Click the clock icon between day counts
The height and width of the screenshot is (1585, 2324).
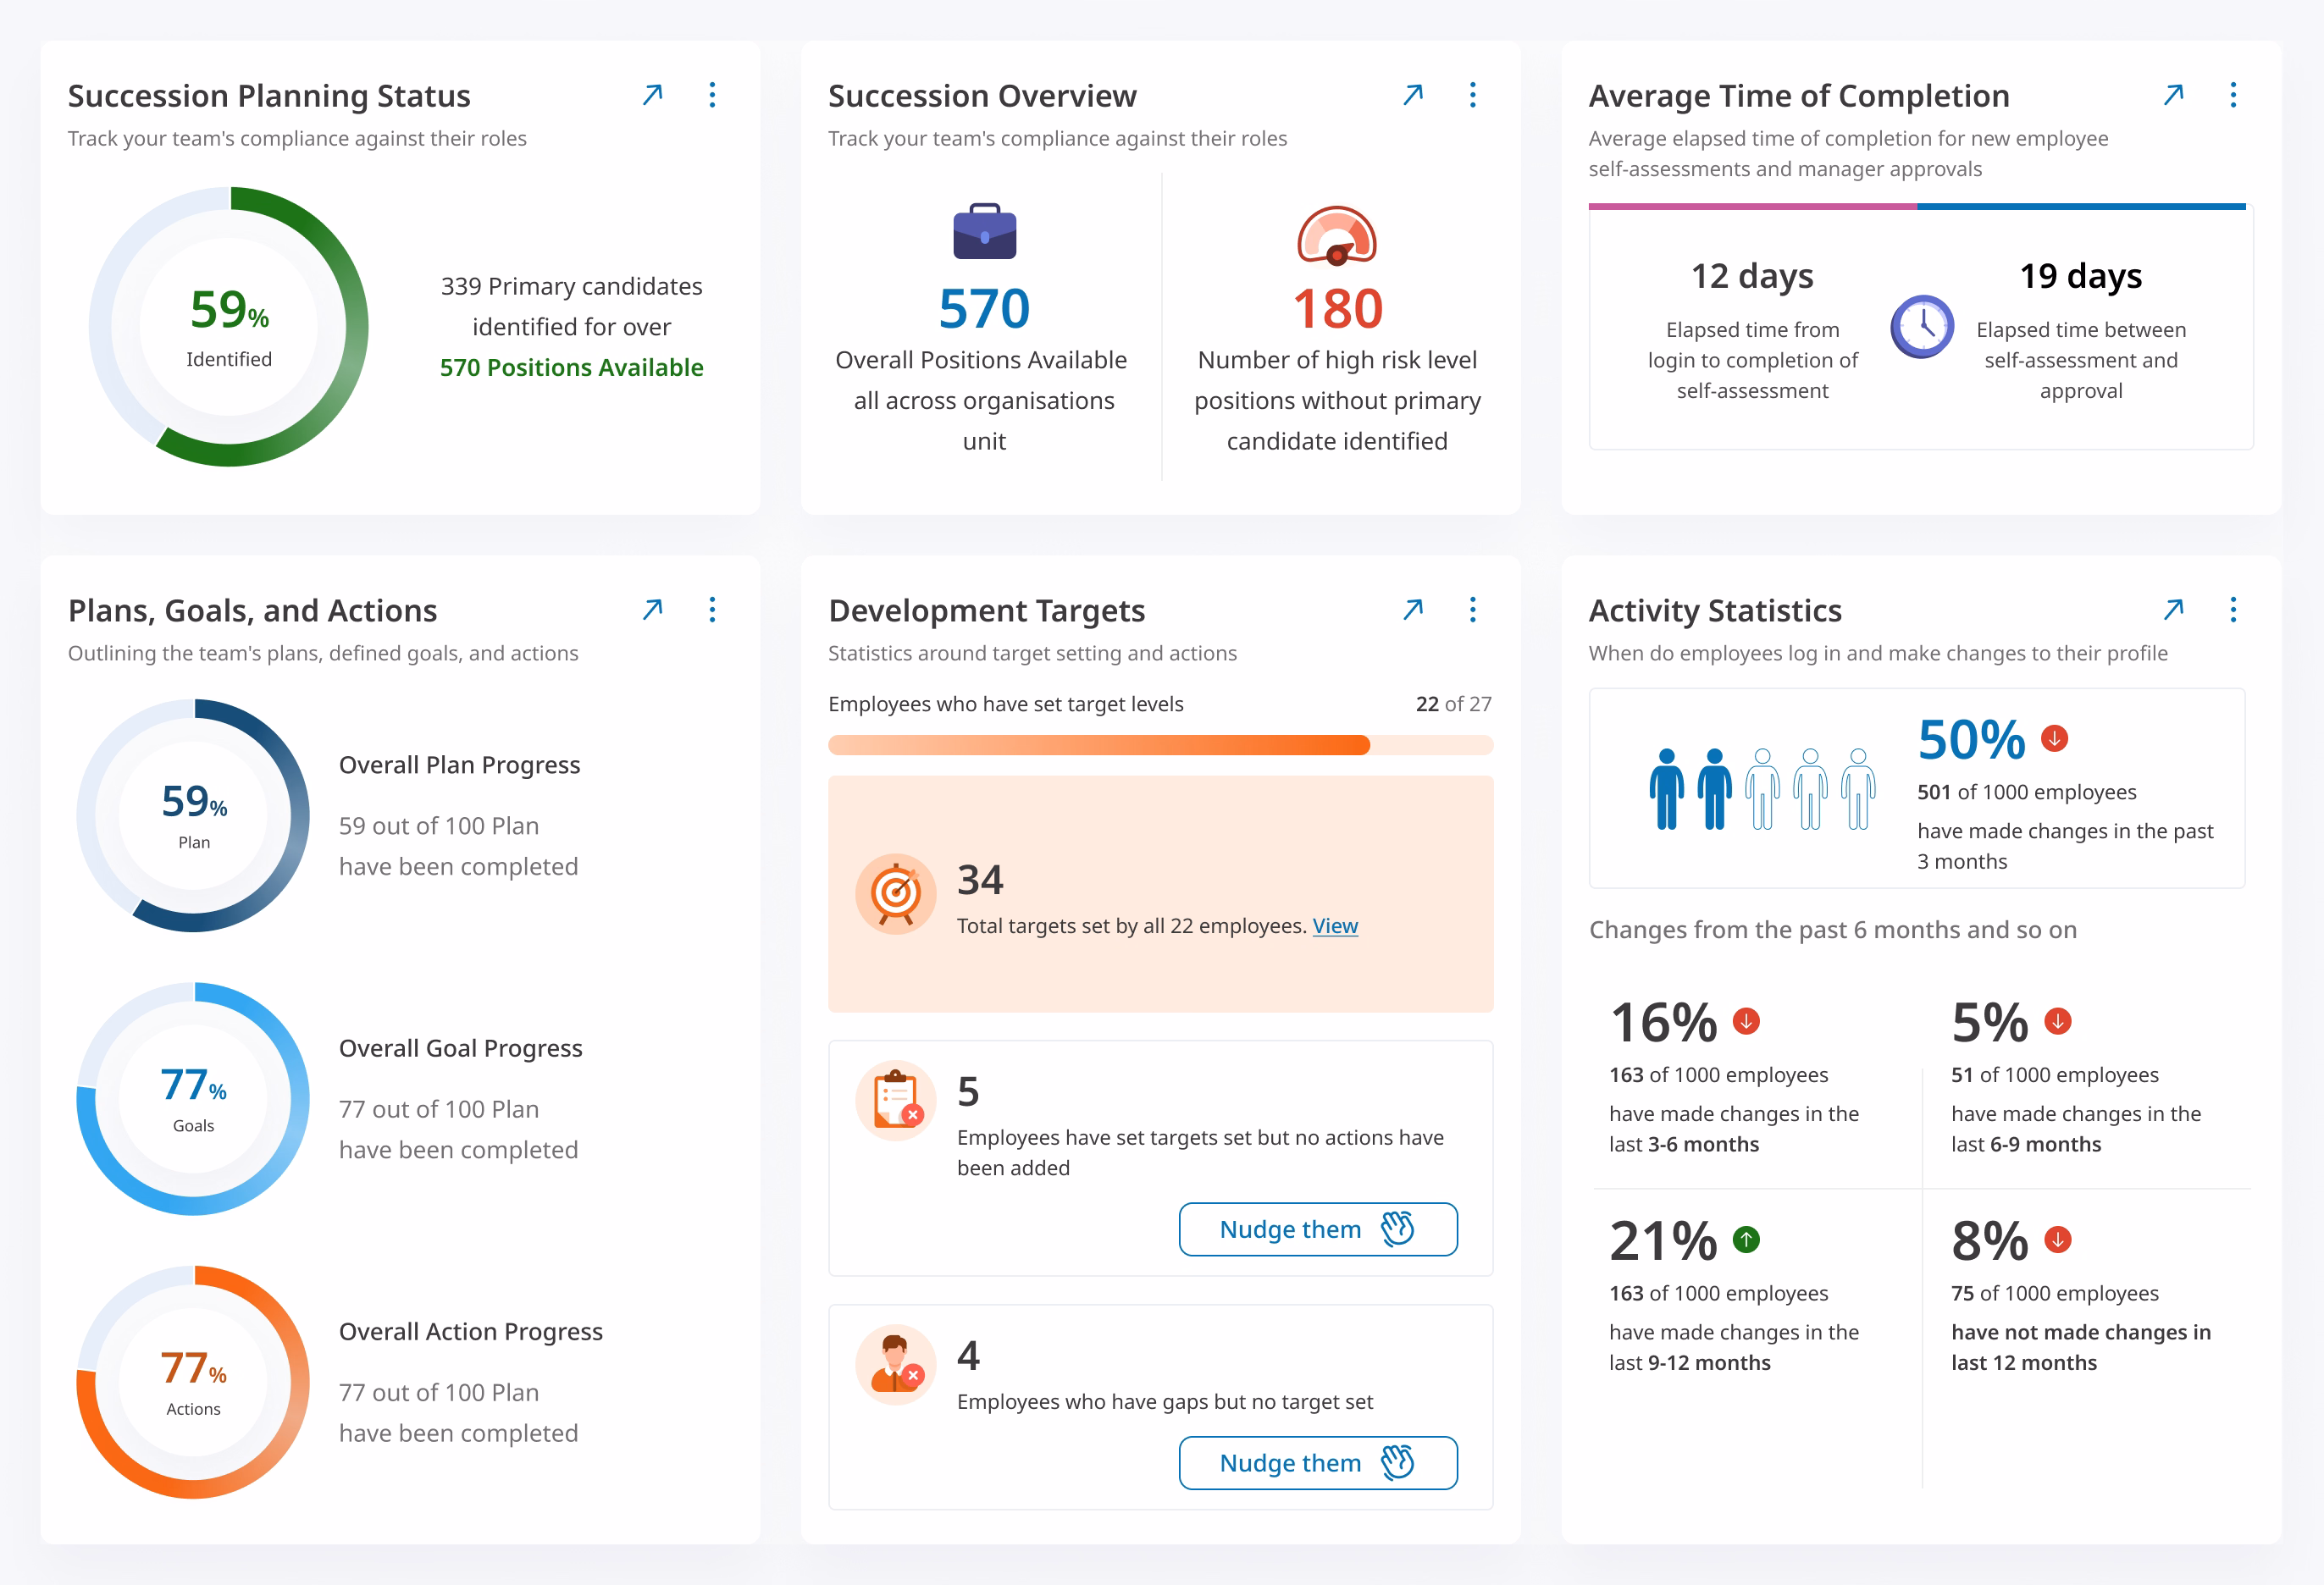(1921, 327)
